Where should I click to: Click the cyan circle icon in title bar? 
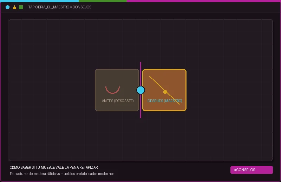[x=7, y=7]
